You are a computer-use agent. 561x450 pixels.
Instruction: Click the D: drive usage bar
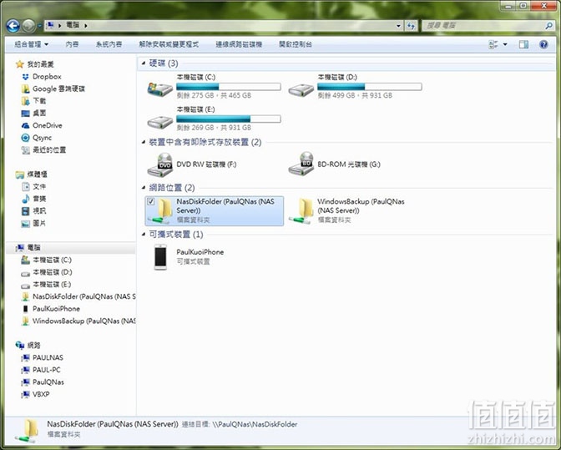(x=370, y=87)
